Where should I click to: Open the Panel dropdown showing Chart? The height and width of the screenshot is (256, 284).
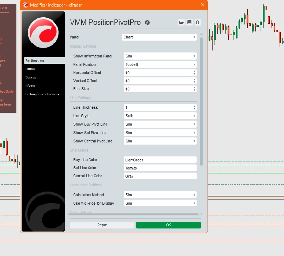[159, 37]
